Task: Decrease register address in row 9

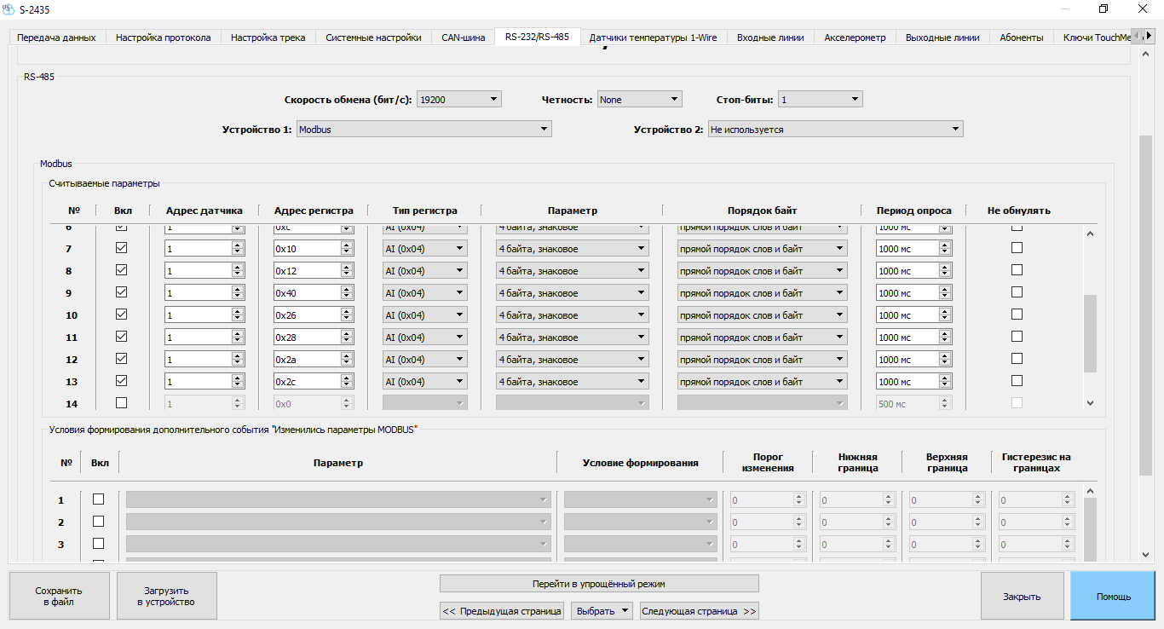Action: pyautogui.click(x=347, y=297)
